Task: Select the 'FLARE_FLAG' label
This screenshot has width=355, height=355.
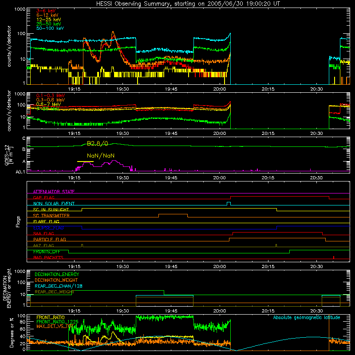Action: point(46,221)
